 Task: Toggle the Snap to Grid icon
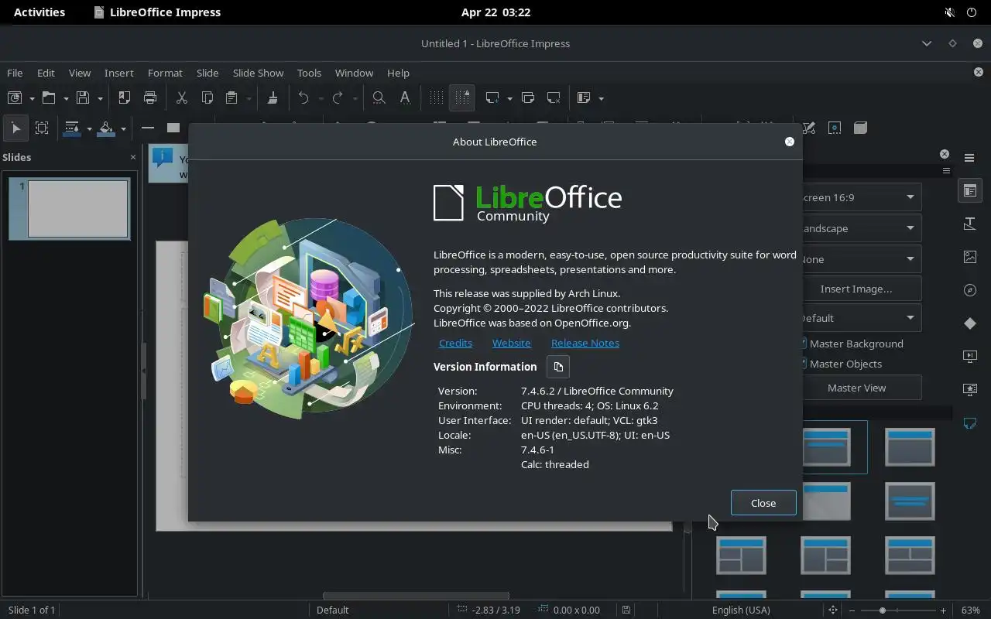[462, 97]
